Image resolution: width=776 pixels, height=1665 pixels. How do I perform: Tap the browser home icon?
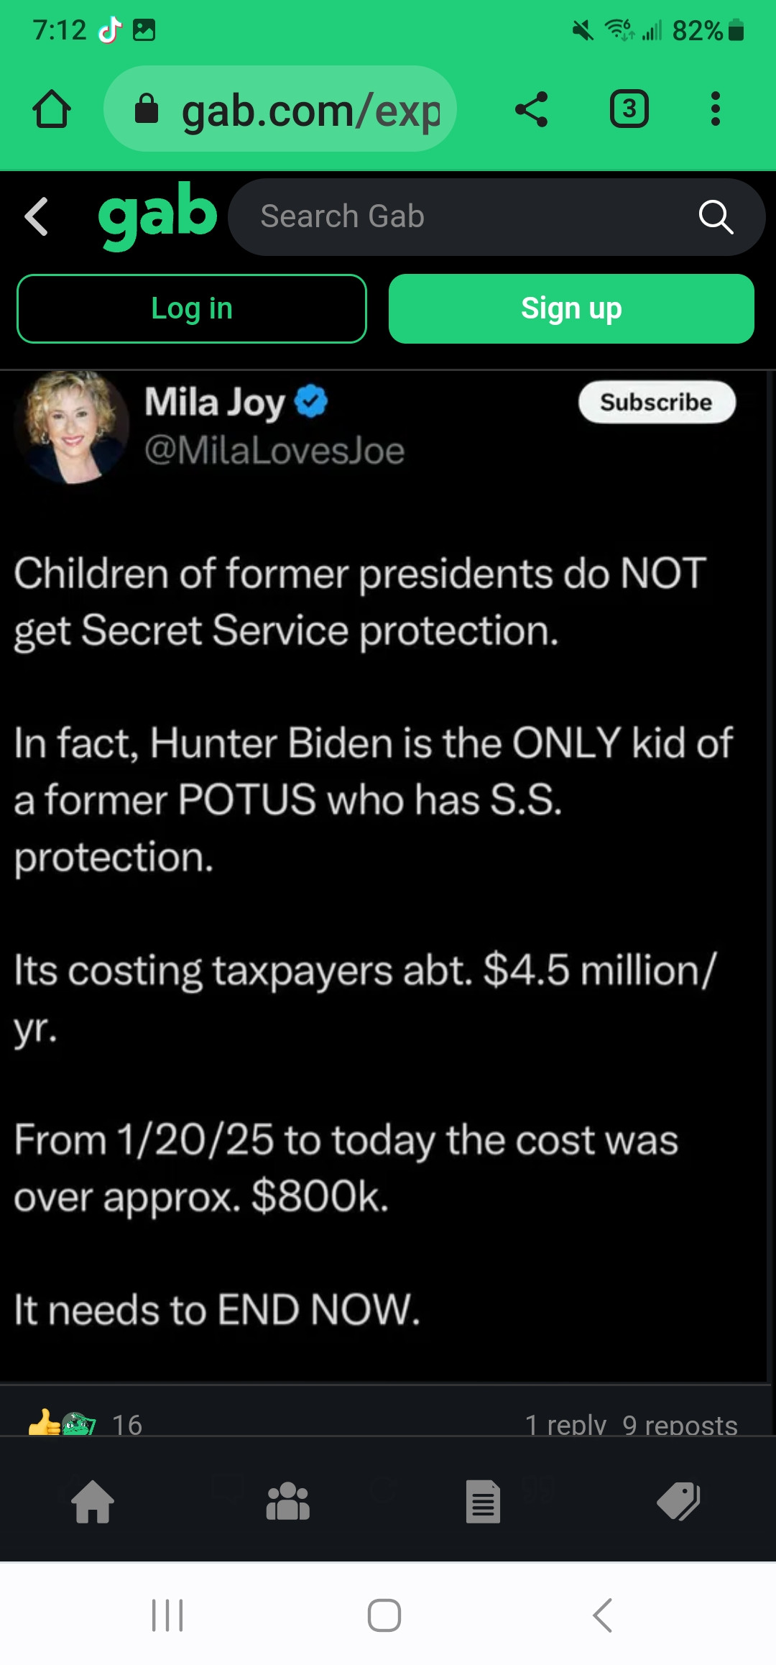coord(52,109)
